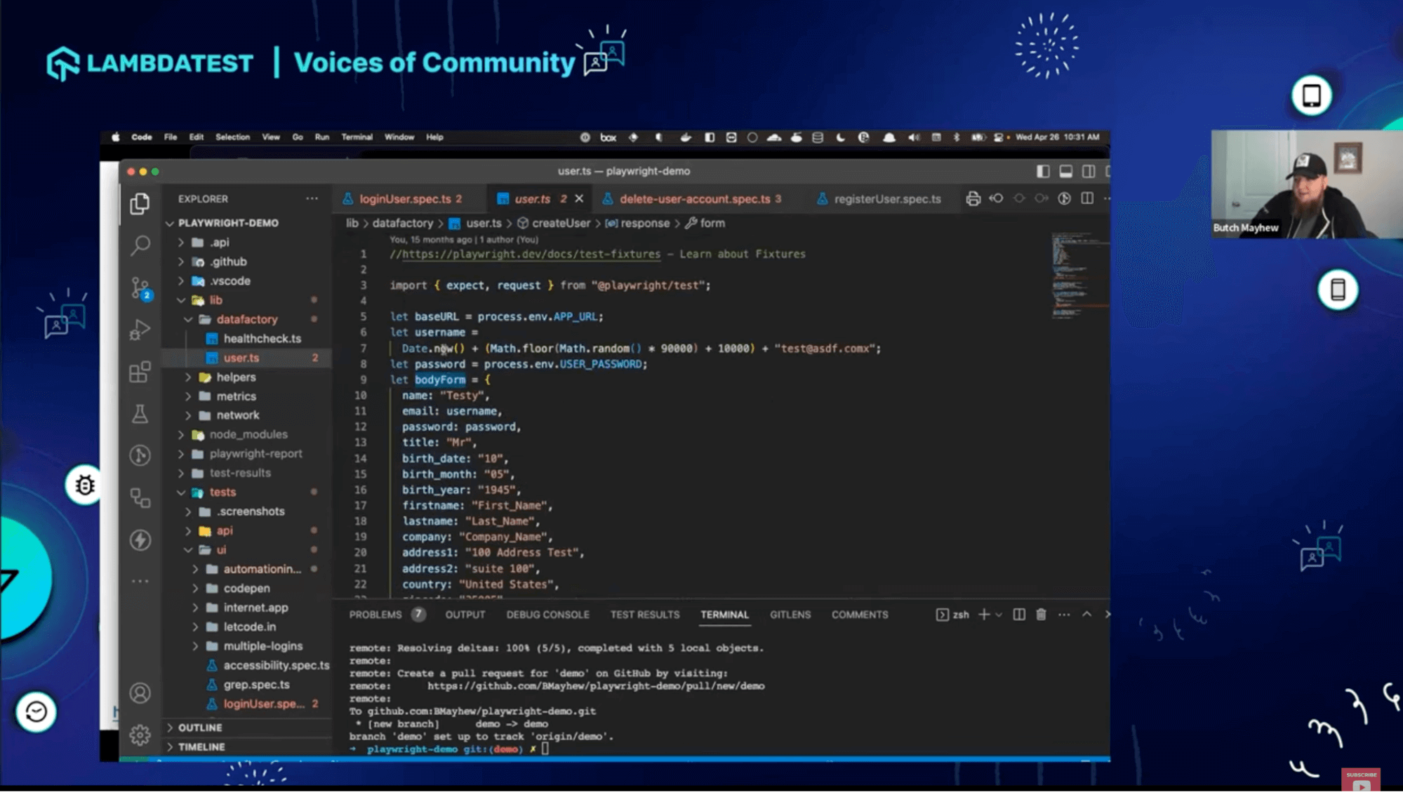Image resolution: width=1403 pixels, height=792 pixels.
Task: Open the Source Control view
Action: [x=140, y=288]
